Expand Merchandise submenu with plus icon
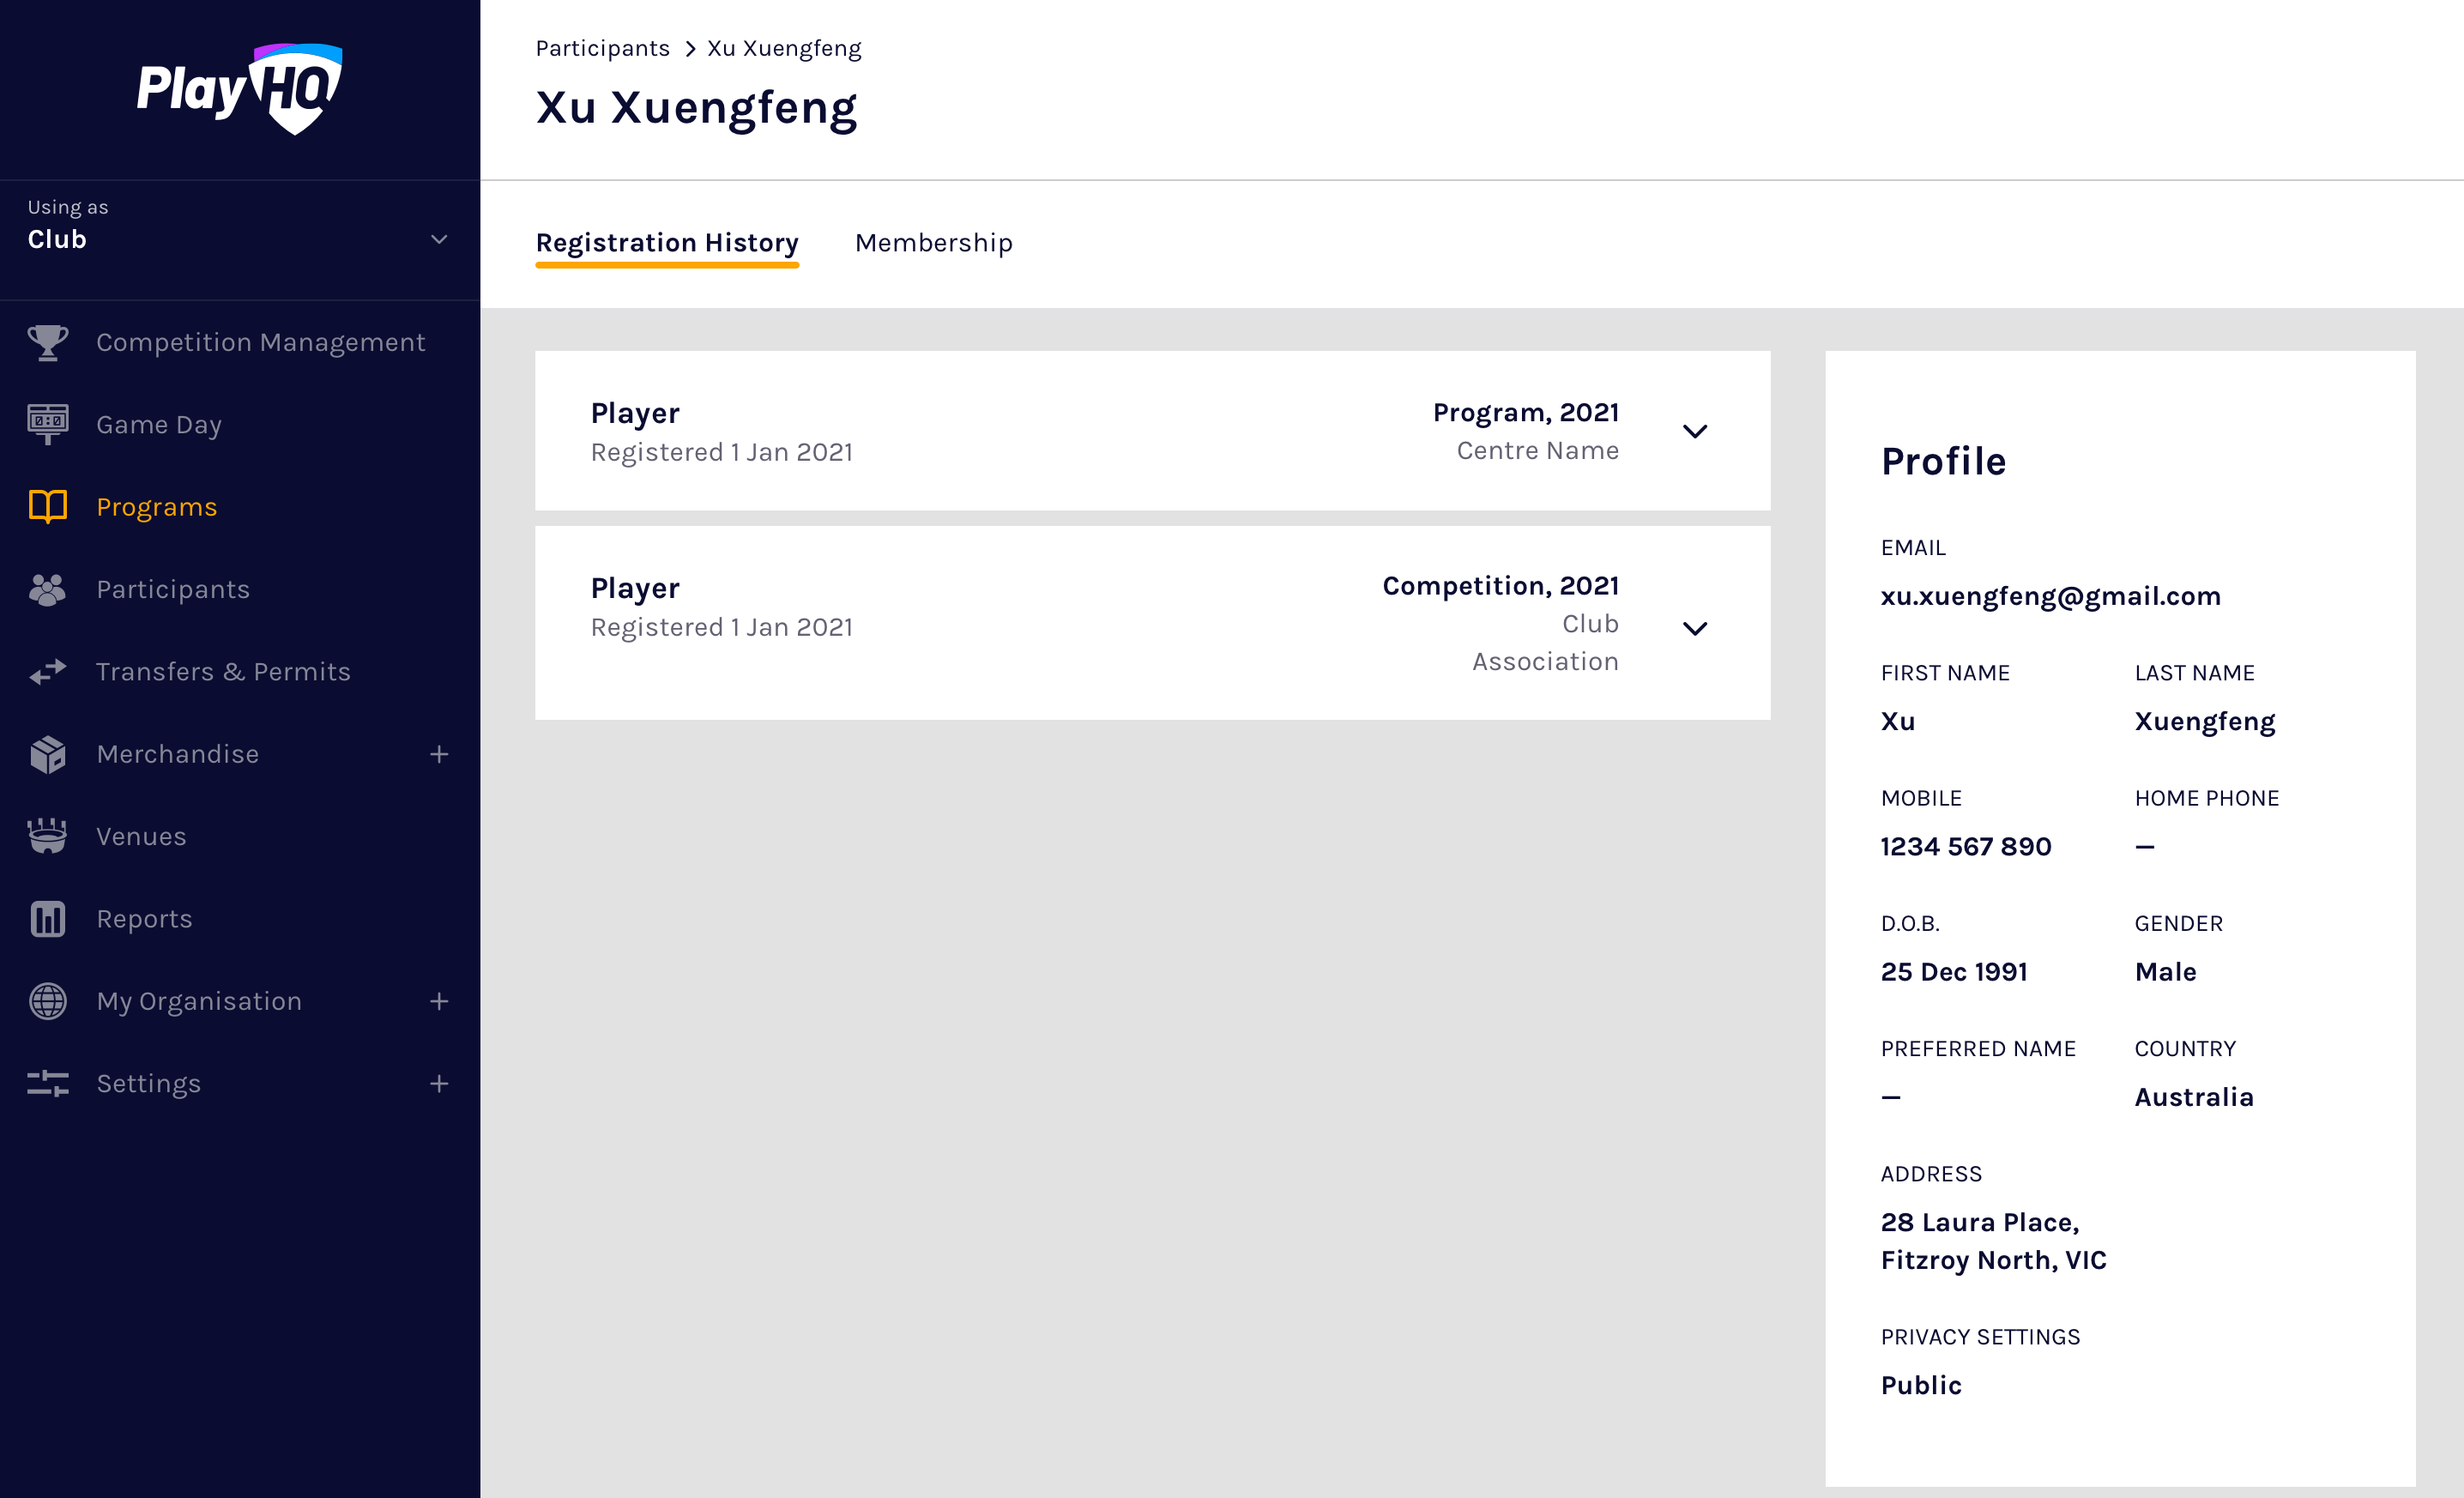This screenshot has height=1498, width=2464. click(x=438, y=754)
